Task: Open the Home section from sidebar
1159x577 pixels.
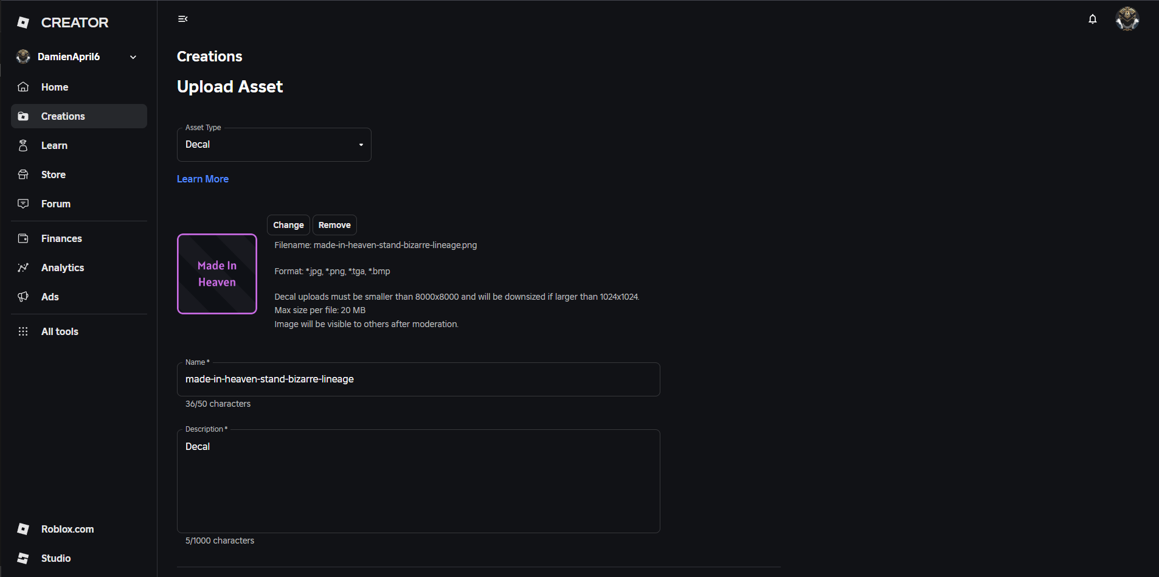Action: [54, 87]
